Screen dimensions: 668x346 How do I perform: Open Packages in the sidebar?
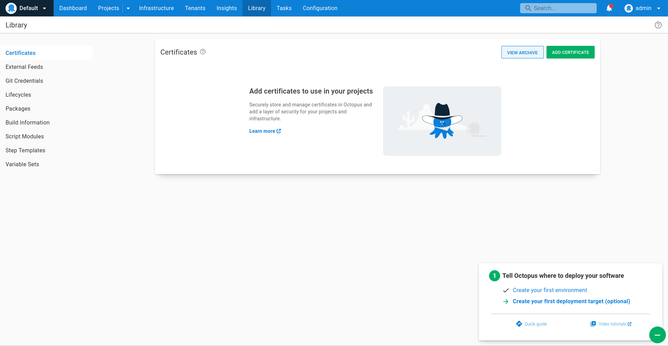(46, 108)
